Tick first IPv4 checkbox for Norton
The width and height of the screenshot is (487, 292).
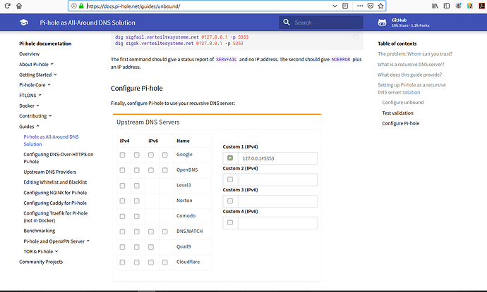tap(122, 201)
